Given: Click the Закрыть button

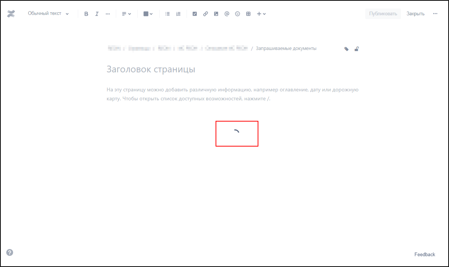Looking at the screenshot, I should click(x=415, y=14).
